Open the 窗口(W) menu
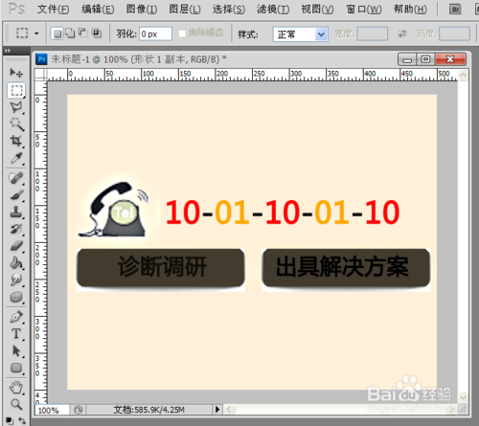 [364, 10]
